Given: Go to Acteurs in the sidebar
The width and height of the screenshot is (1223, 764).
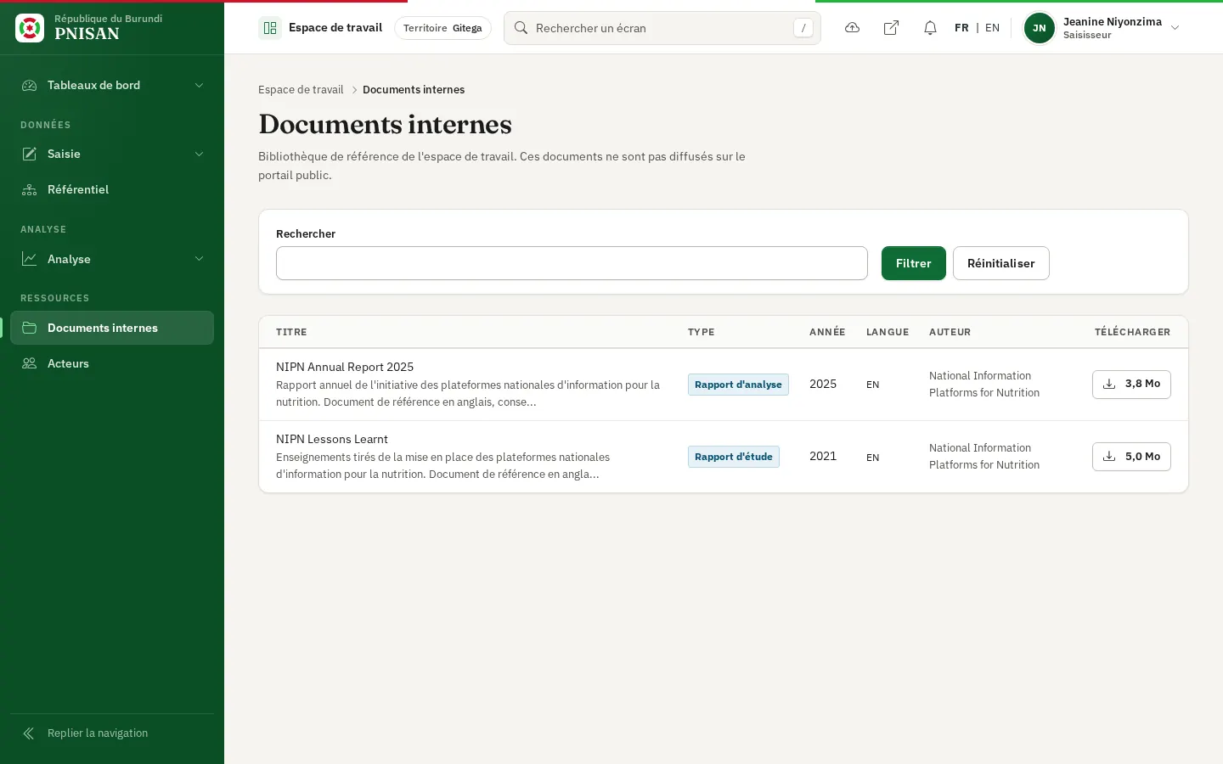Looking at the screenshot, I should [x=112, y=363].
